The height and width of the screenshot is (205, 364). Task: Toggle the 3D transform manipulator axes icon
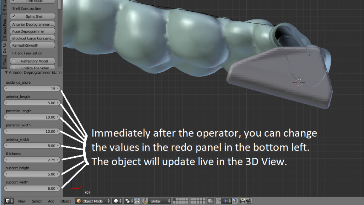pyautogui.click(x=145, y=201)
